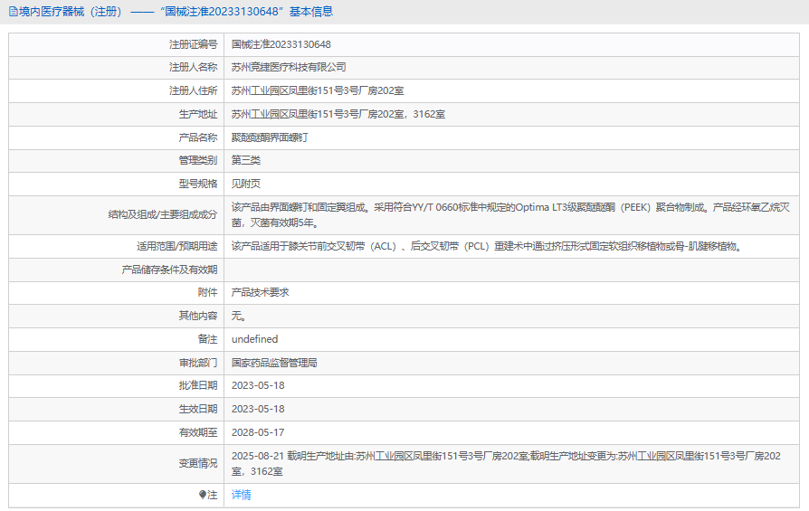Click the 见附页 model specification value

pos(246,184)
